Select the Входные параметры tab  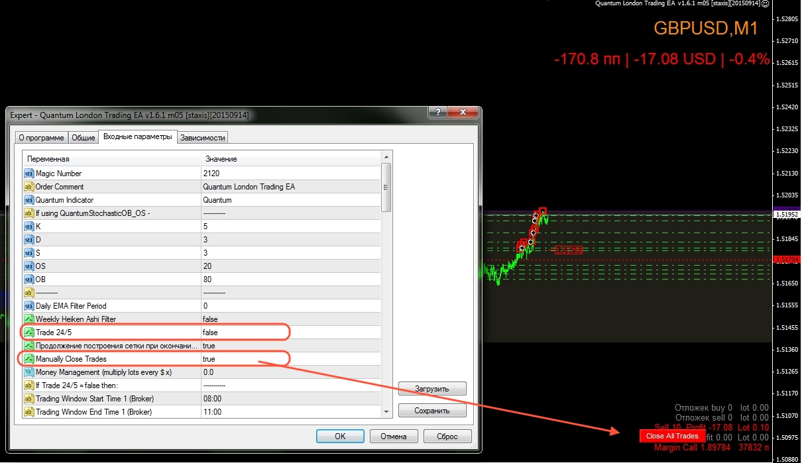coord(138,136)
